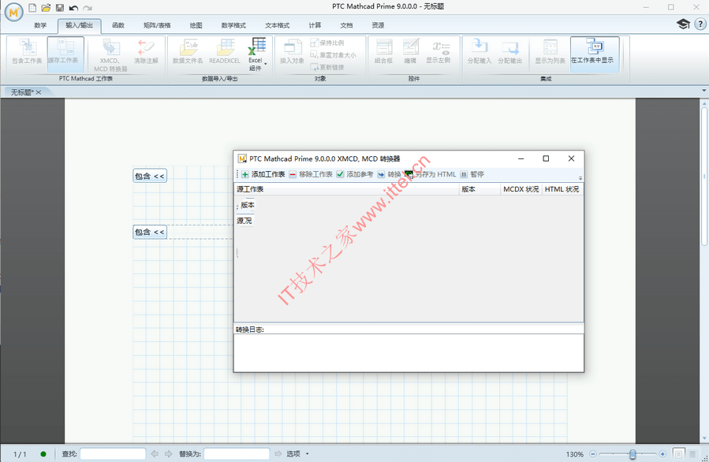709x462 pixels.
Task: Click the HTML 状况 column header
Action: 562,189
